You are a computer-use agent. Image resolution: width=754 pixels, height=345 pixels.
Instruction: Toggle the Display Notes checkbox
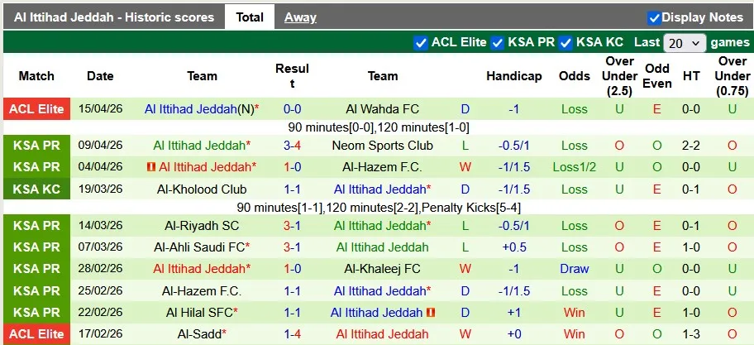654,17
